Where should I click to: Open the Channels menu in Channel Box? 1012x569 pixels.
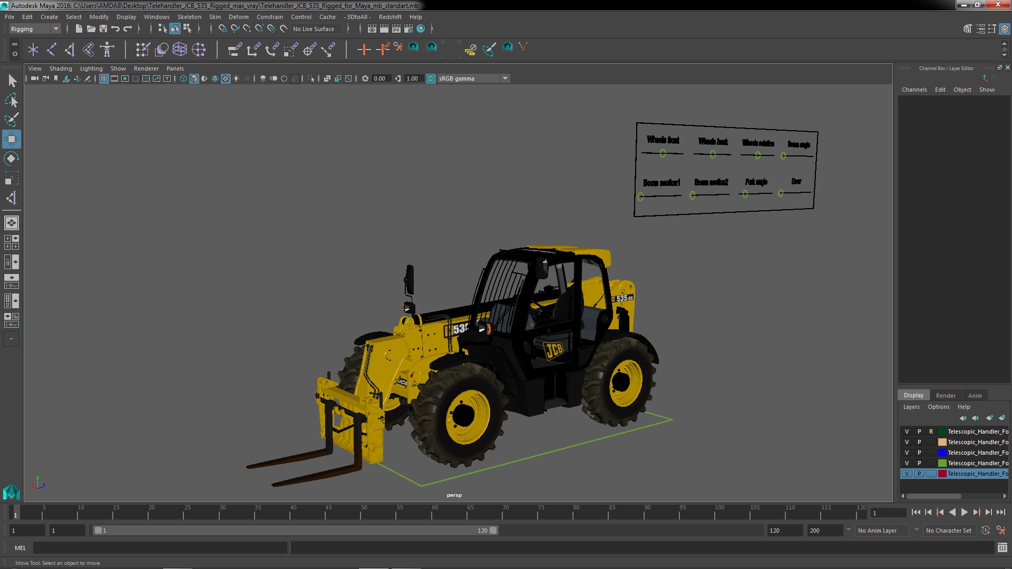[x=914, y=90]
